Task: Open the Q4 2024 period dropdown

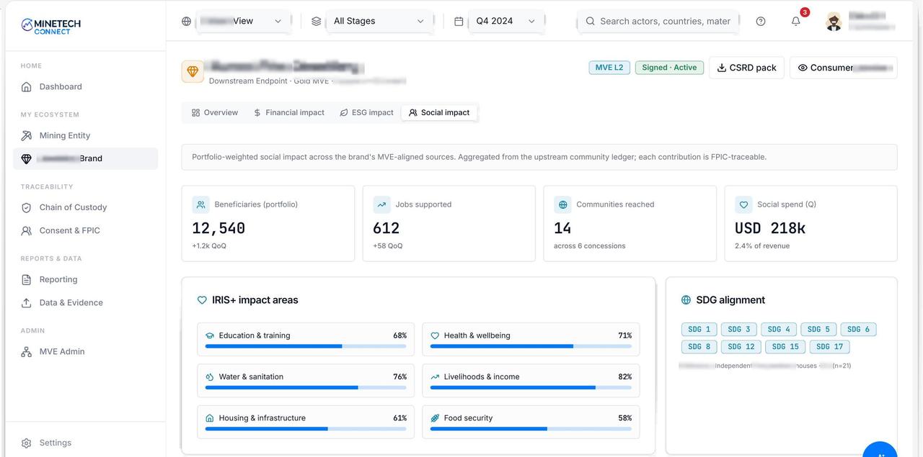Action: pos(505,21)
